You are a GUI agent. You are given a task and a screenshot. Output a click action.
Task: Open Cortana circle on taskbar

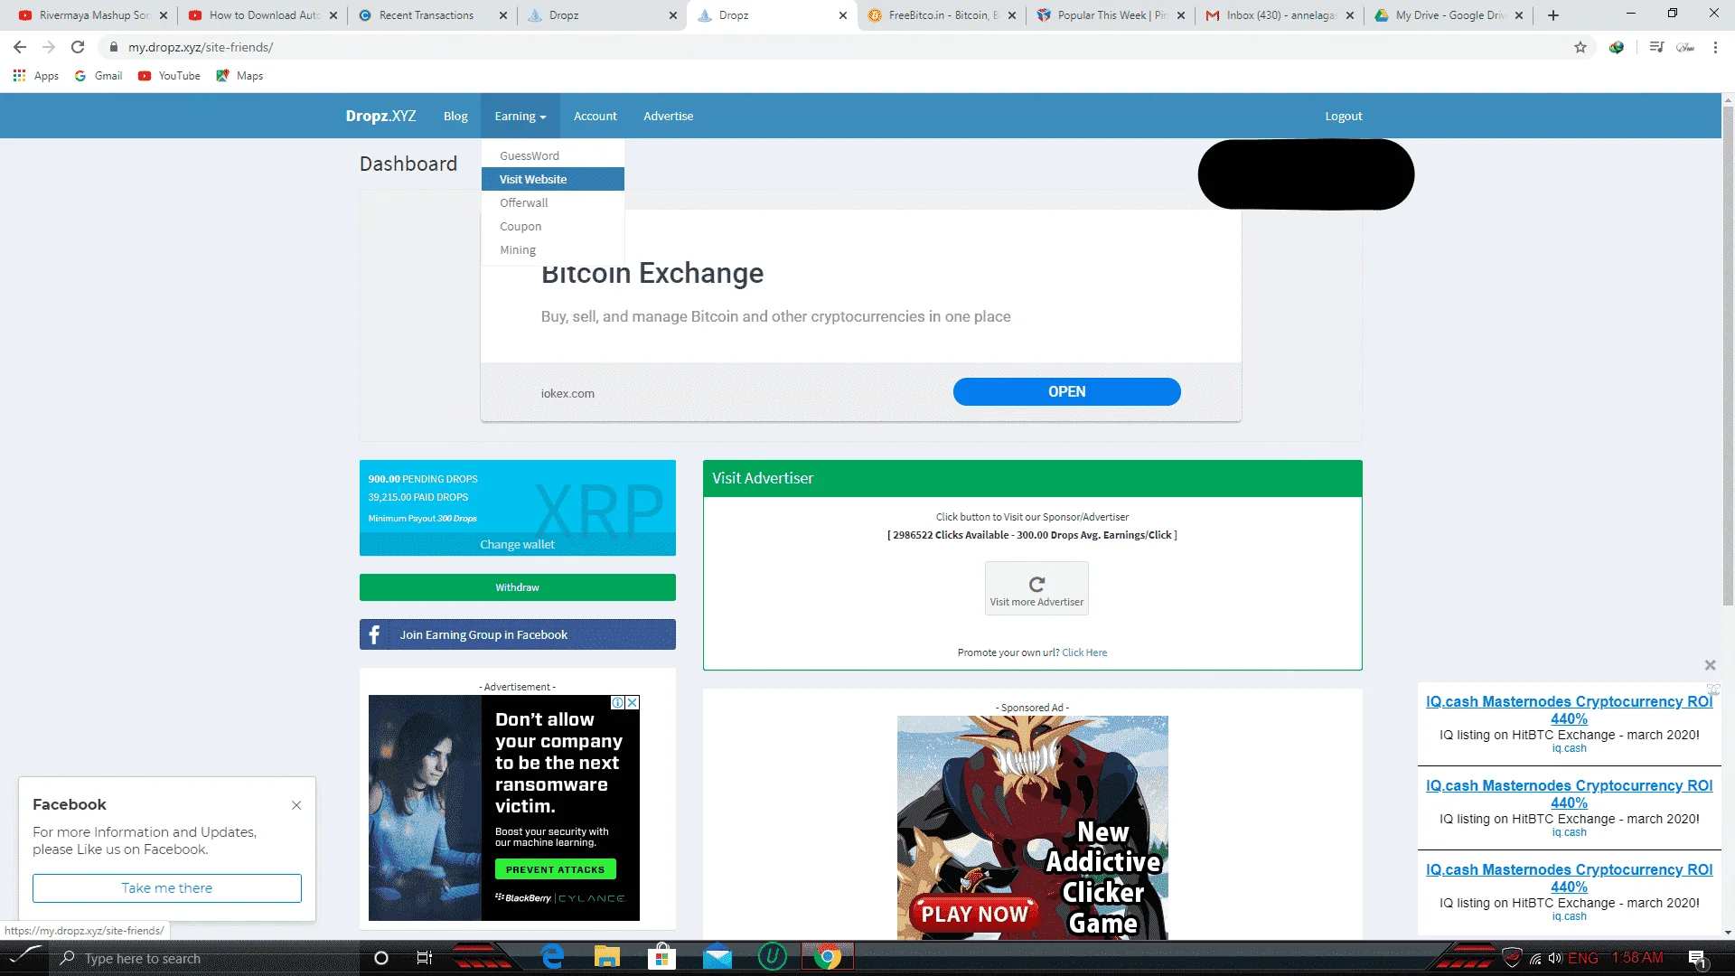(381, 958)
